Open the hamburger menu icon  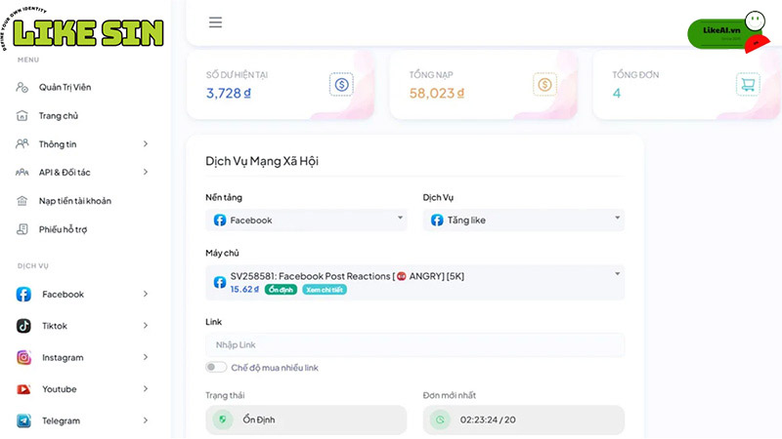click(x=215, y=22)
